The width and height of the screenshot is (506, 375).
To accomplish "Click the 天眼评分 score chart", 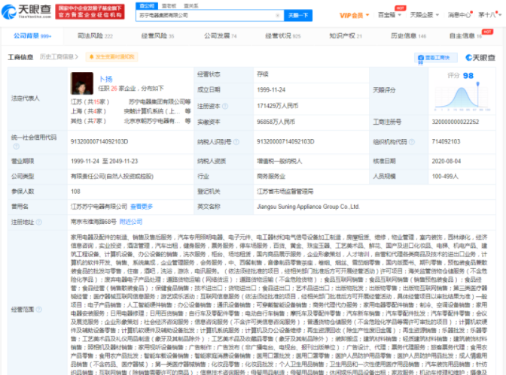I will coord(462,95).
